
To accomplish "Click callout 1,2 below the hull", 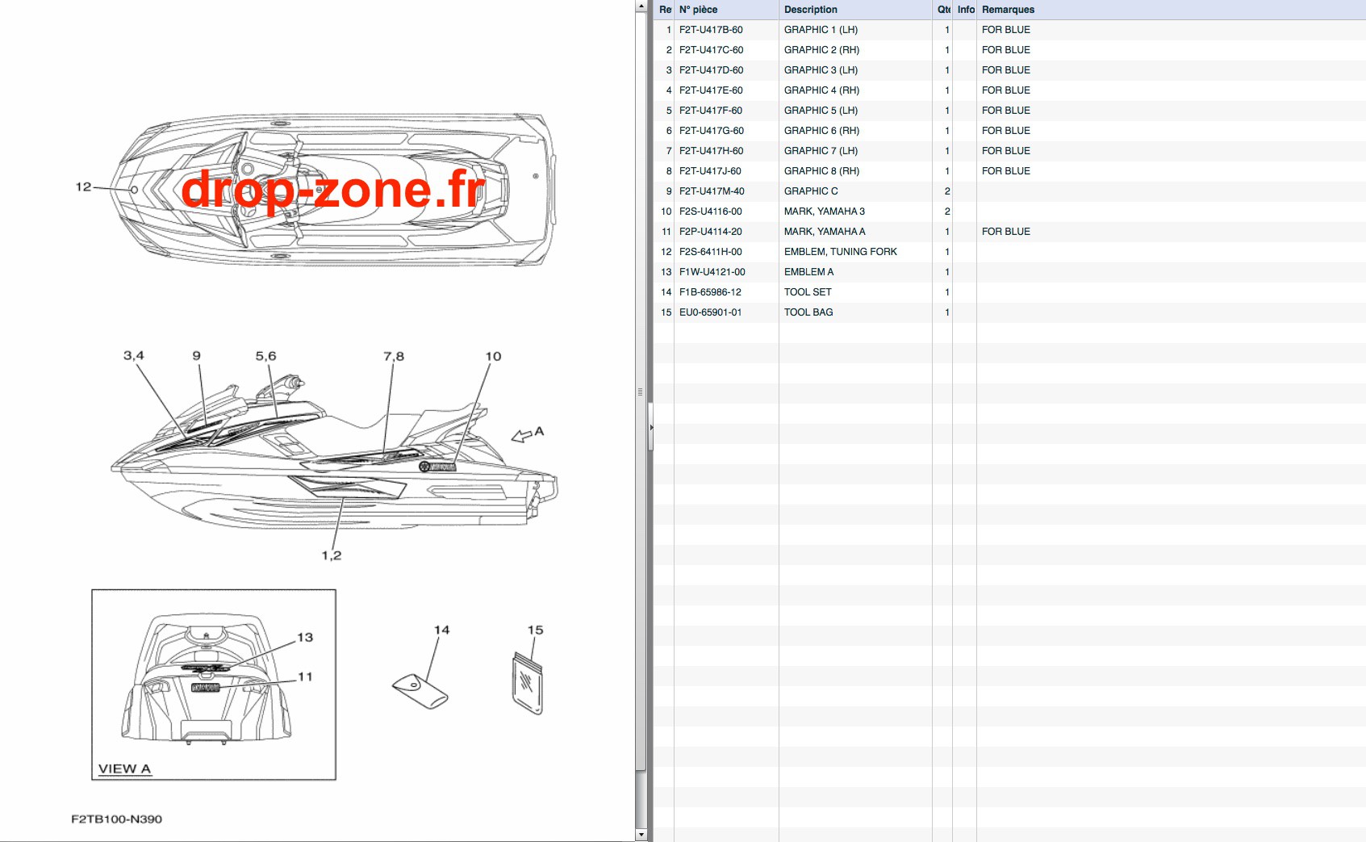I will tap(332, 555).
